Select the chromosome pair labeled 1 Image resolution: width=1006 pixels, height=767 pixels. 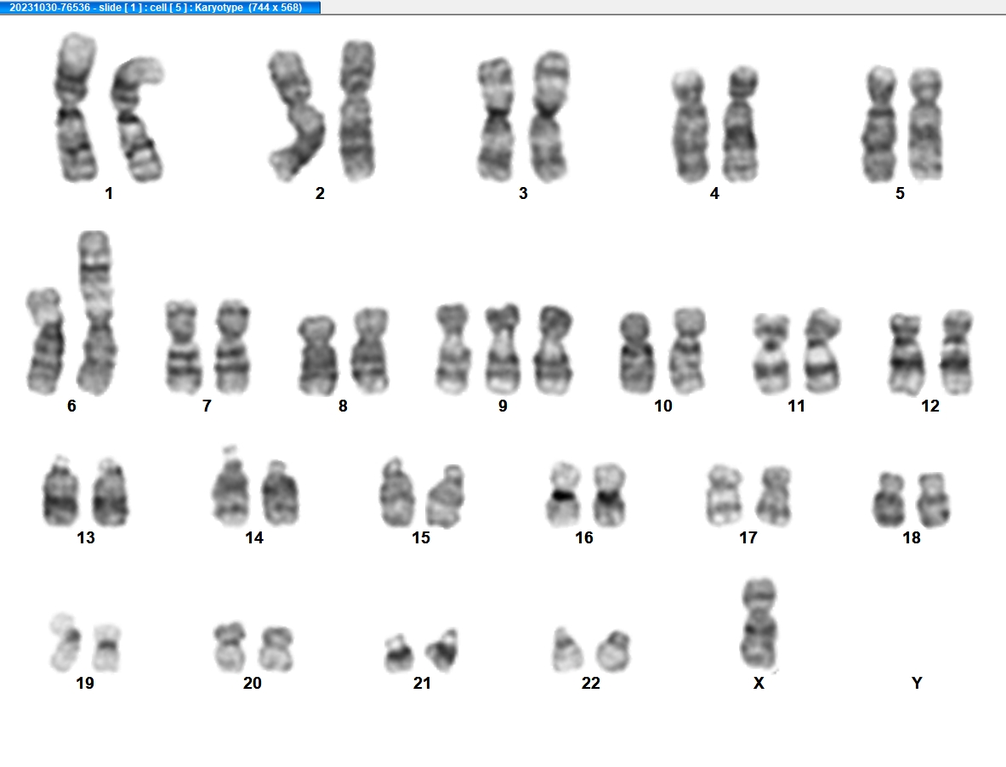(109, 108)
